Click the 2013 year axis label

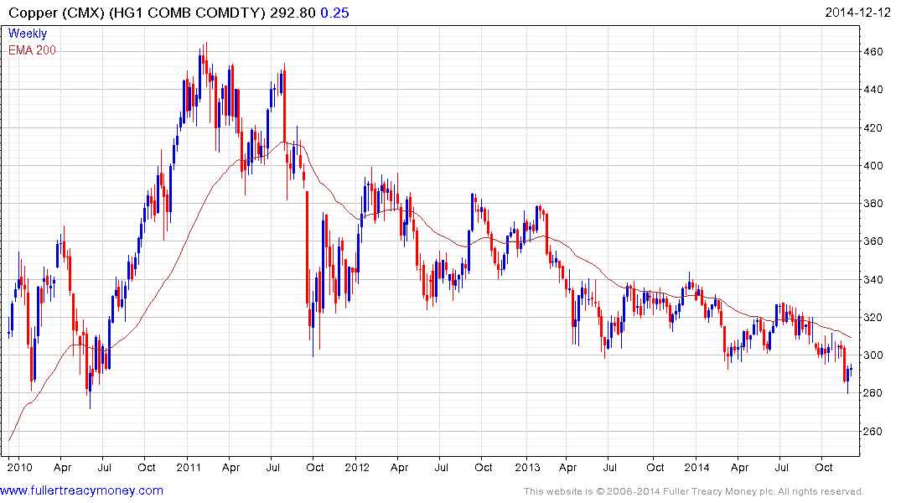[527, 467]
